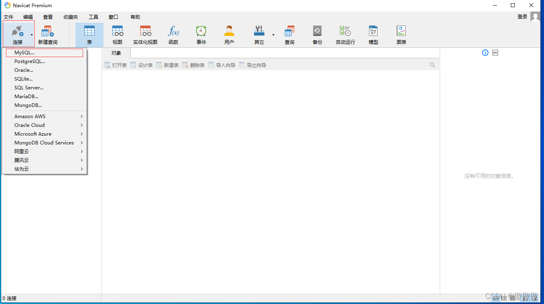Expand the Oracle Cloud submenu
Image resolution: width=544 pixels, height=304 pixels.
click(44, 125)
